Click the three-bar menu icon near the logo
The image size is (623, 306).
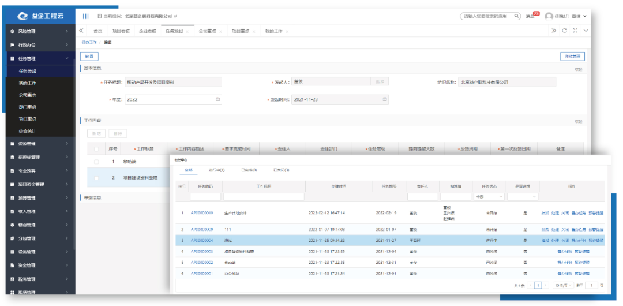click(x=86, y=16)
